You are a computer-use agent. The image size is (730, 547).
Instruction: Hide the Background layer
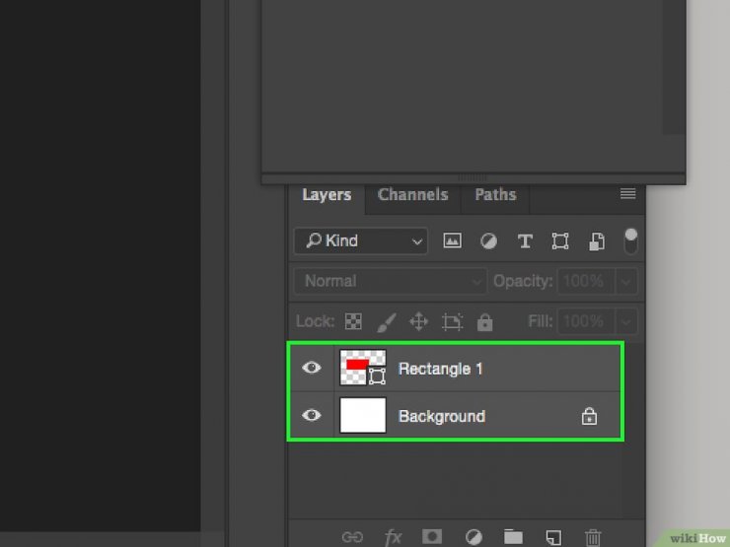[x=312, y=415]
